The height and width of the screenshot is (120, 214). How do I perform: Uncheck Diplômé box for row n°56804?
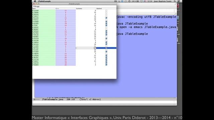click(106, 65)
